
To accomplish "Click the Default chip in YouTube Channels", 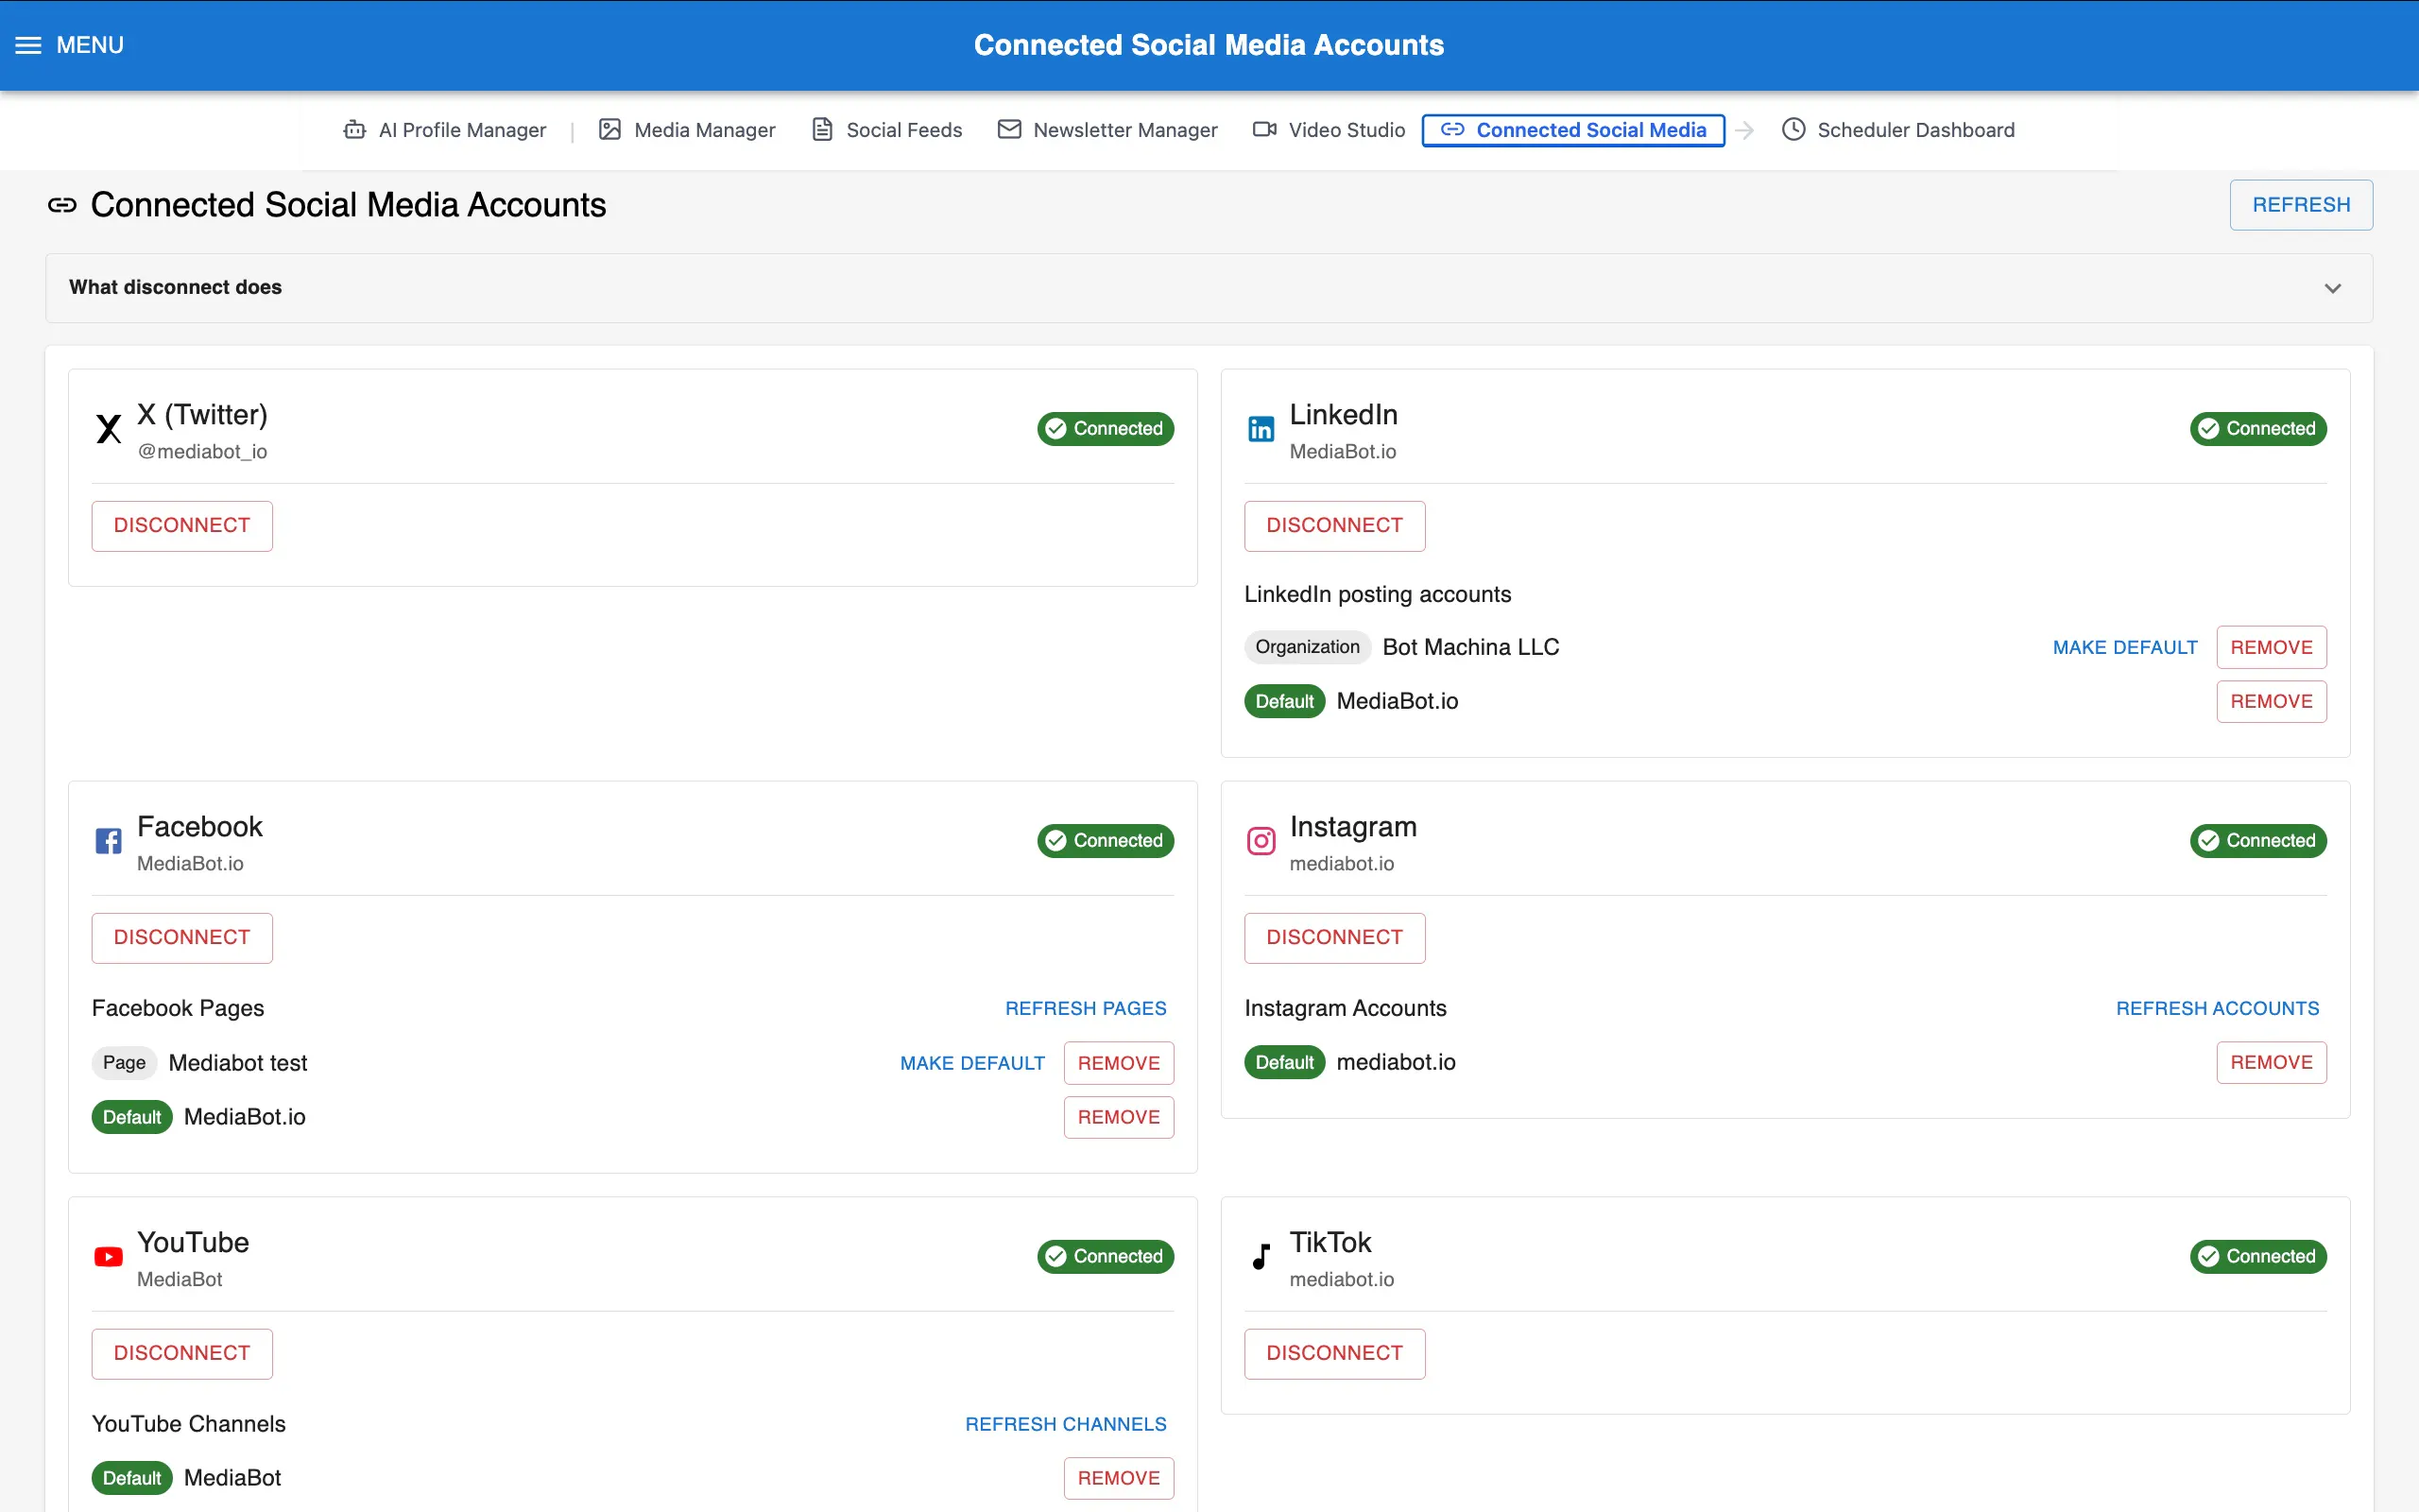I will [132, 1478].
